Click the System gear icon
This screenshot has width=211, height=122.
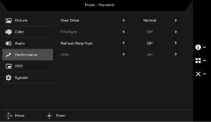click(9, 78)
